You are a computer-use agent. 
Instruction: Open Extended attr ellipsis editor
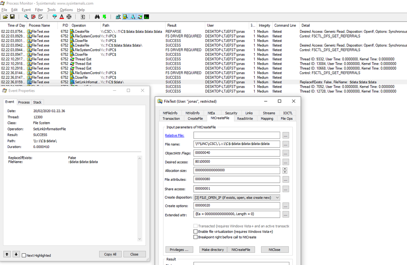(x=286, y=215)
